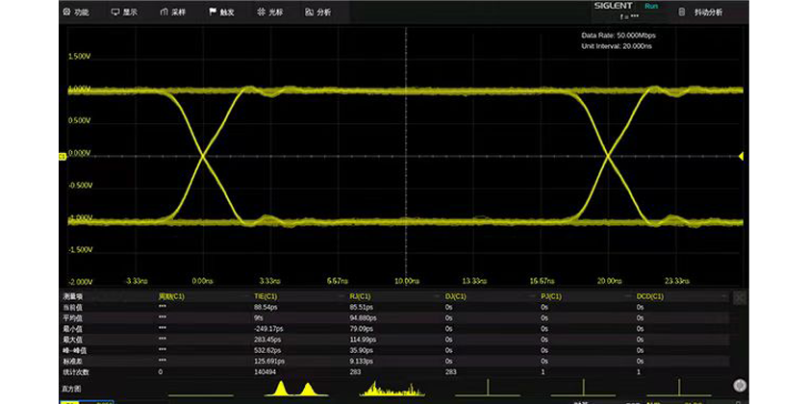Select the DCD(C1) measurement column header
The height and width of the screenshot is (404, 808).
[650, 296]
